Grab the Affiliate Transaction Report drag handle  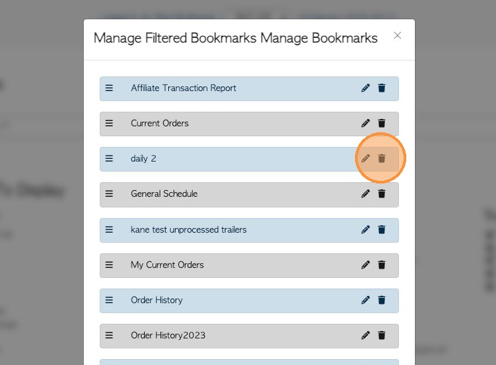tap(109, 88)
